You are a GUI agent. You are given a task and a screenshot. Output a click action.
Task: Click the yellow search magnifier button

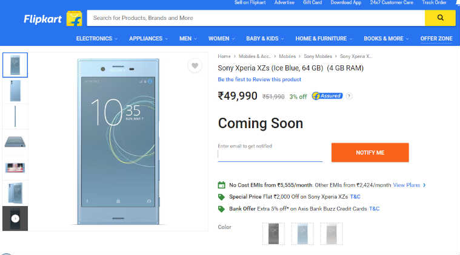(x=440, y=18)
